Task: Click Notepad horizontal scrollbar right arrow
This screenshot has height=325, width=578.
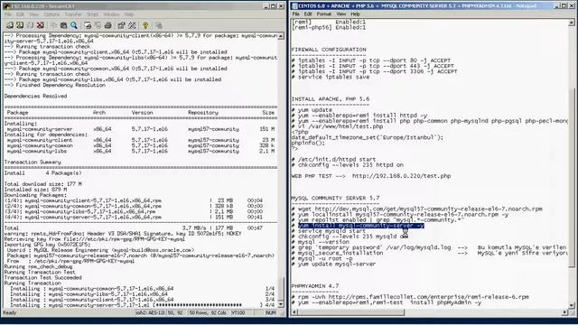Action: 565,312
